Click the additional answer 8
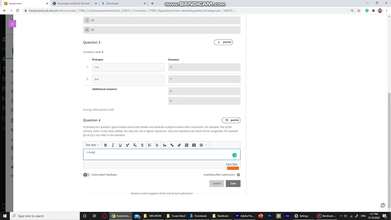The height and width of the screenshot is (220, 391). 204,91
